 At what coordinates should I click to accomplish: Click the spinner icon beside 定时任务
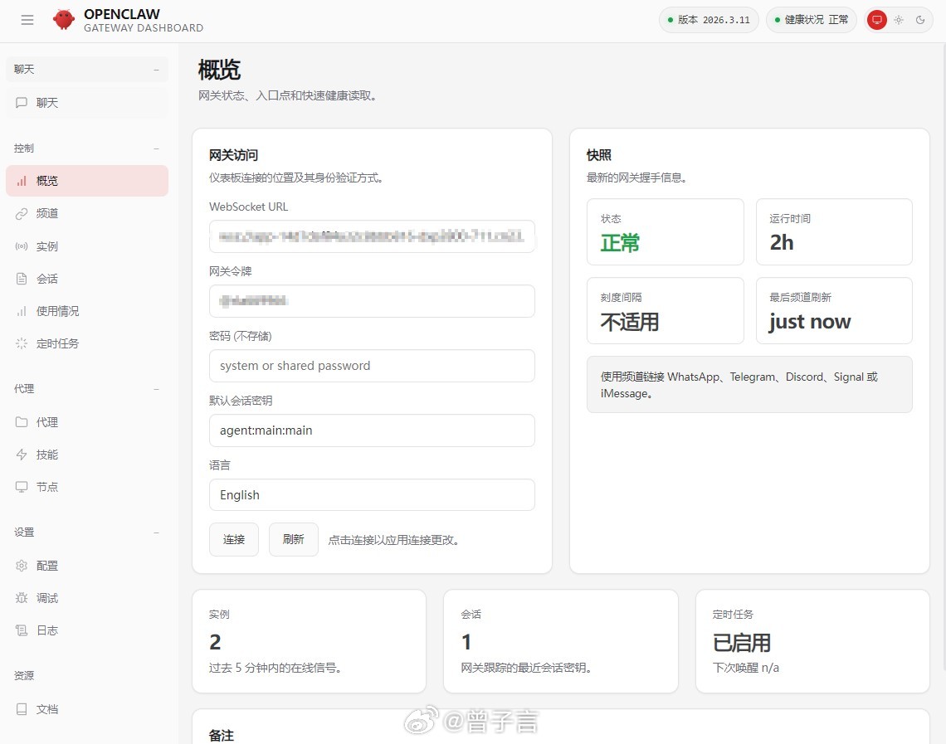[22, 343]
